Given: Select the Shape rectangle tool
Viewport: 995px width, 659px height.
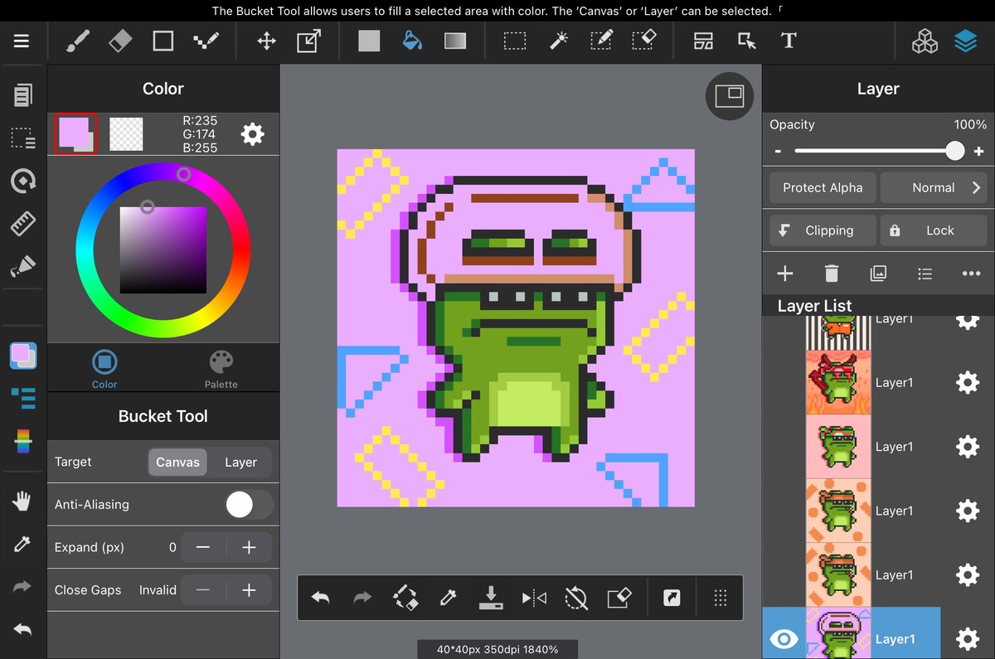Looking at the screenshot, I should (163, 41).
